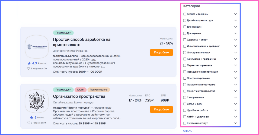This screenshot has height=135, width=259.
Task: Check the Семья и дети checkbox
Action: [185, 104]
